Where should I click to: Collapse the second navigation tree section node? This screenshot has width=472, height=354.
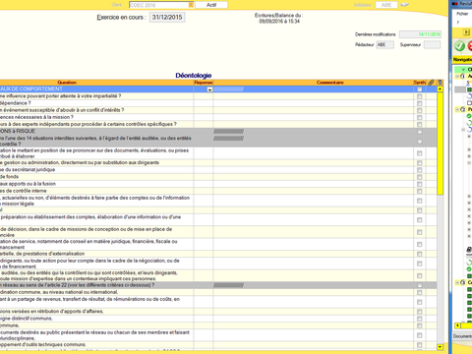tap(457, 109)
